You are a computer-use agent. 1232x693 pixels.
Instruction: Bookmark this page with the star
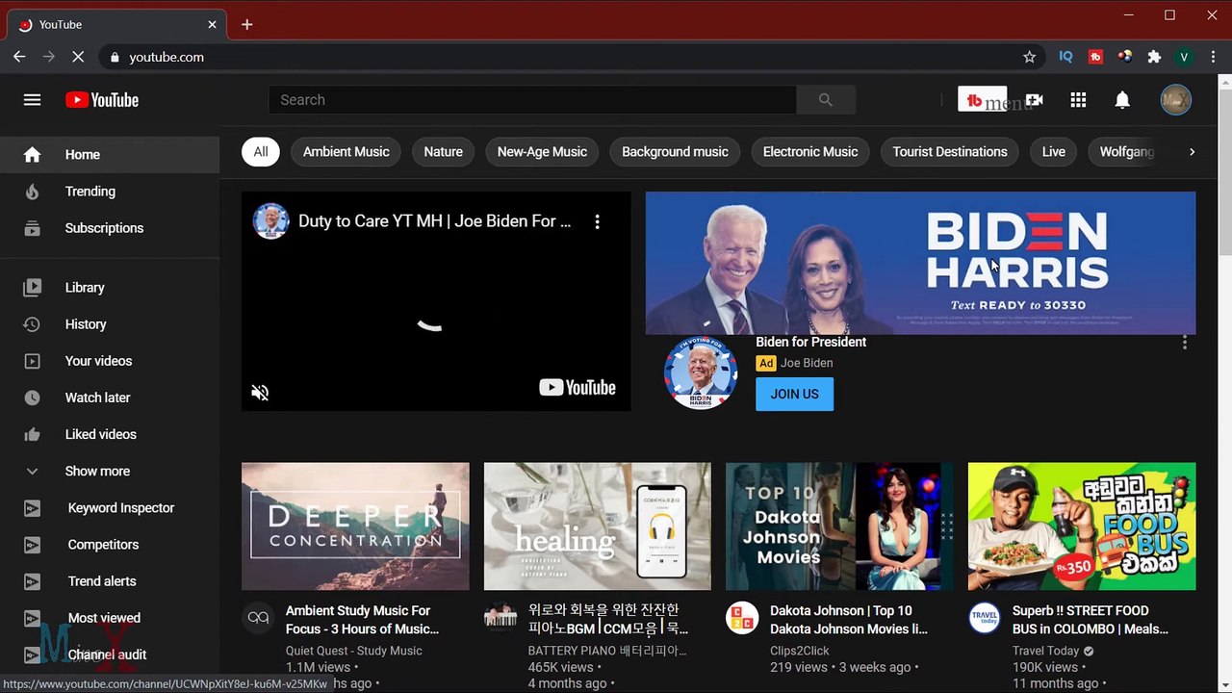(1029, 57)
